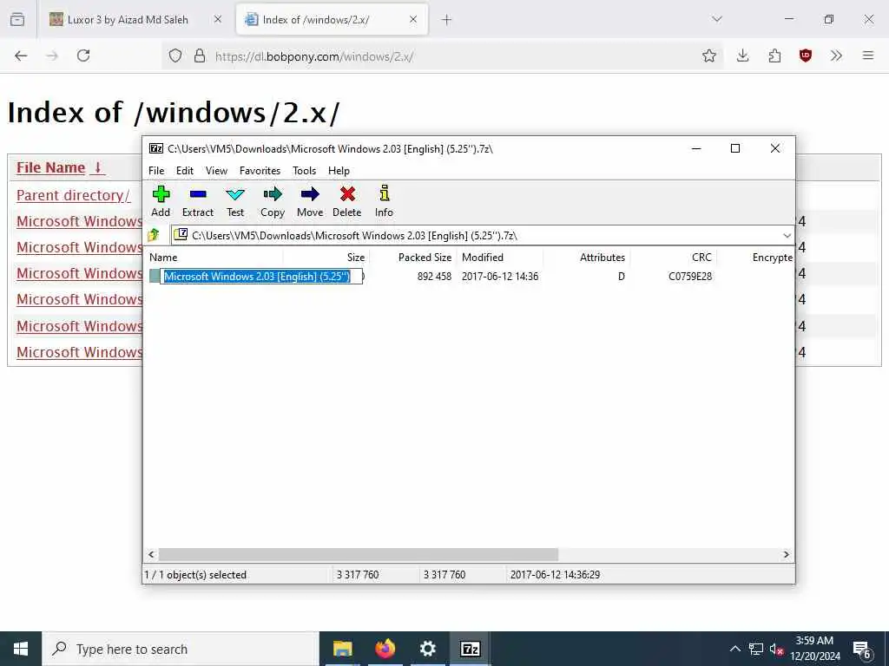Sort by the Size column header
The image size is (889, 666).
326,257
